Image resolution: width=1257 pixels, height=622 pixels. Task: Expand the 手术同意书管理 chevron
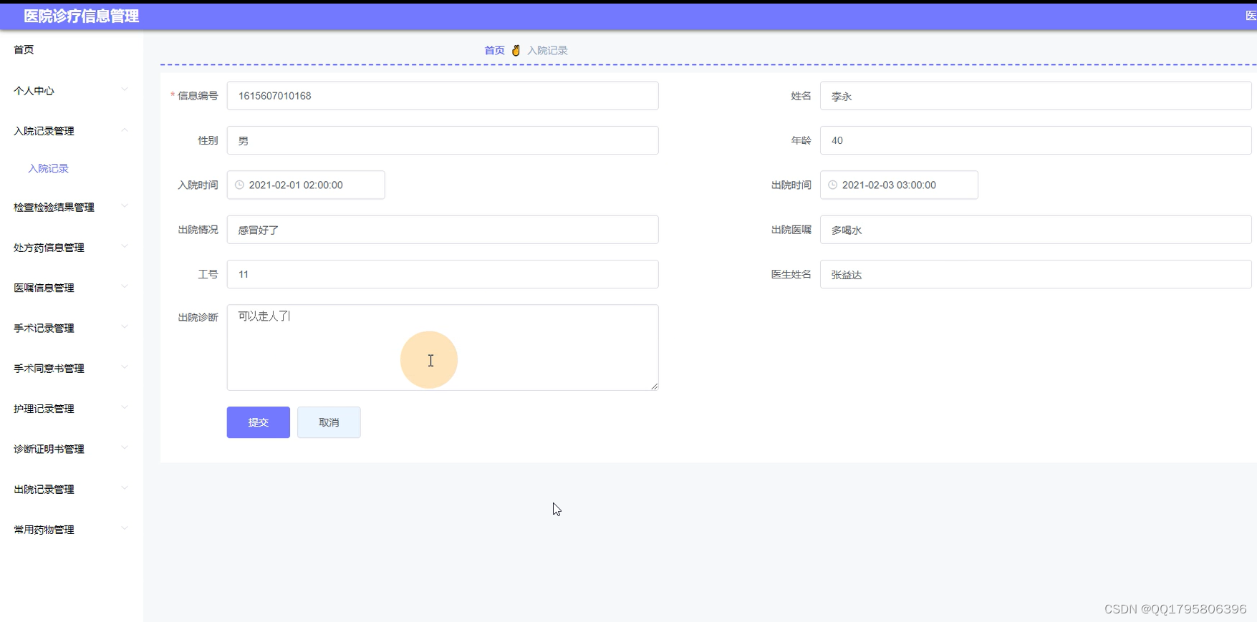pyautogui.click(x=125, y=367)
